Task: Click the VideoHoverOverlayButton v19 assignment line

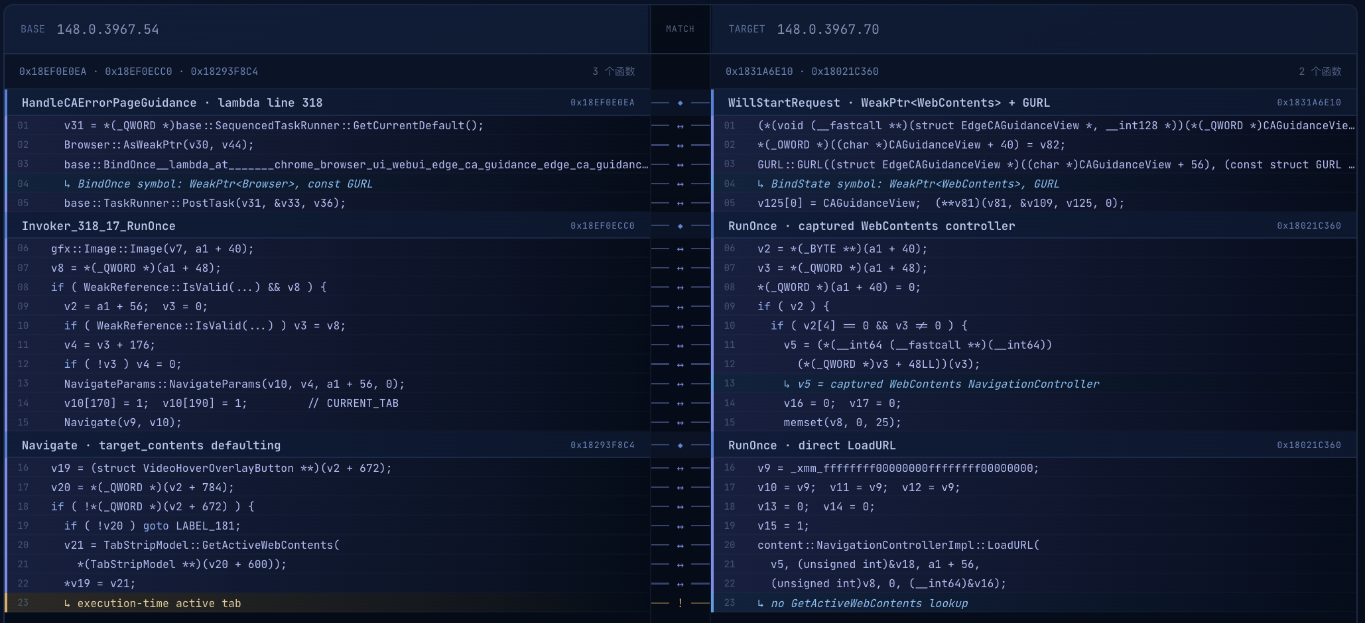Action: (328, 468)
